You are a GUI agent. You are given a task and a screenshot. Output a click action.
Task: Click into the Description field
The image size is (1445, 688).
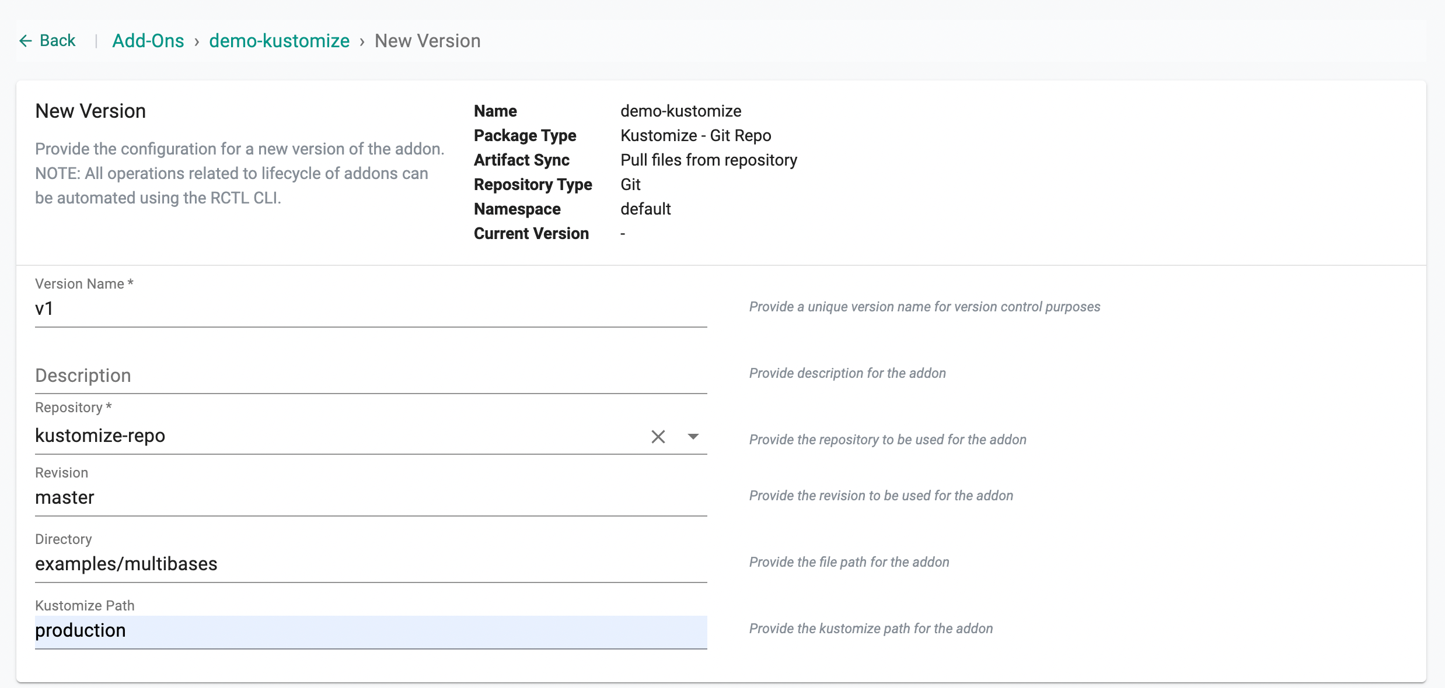[x=370, y=375]
